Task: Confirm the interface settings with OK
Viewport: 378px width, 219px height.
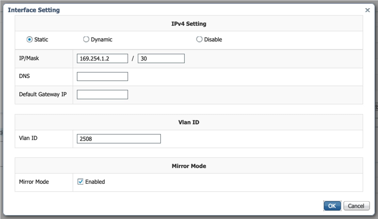Action: tap(332, 205)
